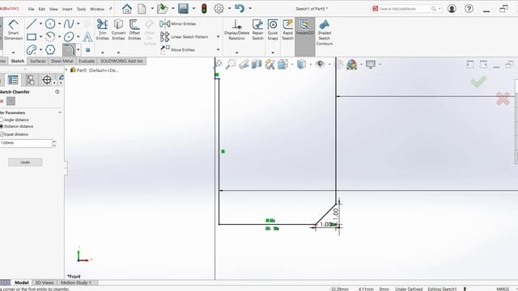Select the Polygon sketch tool
This screenshot has width=518, height=291.
pos(50,50)
